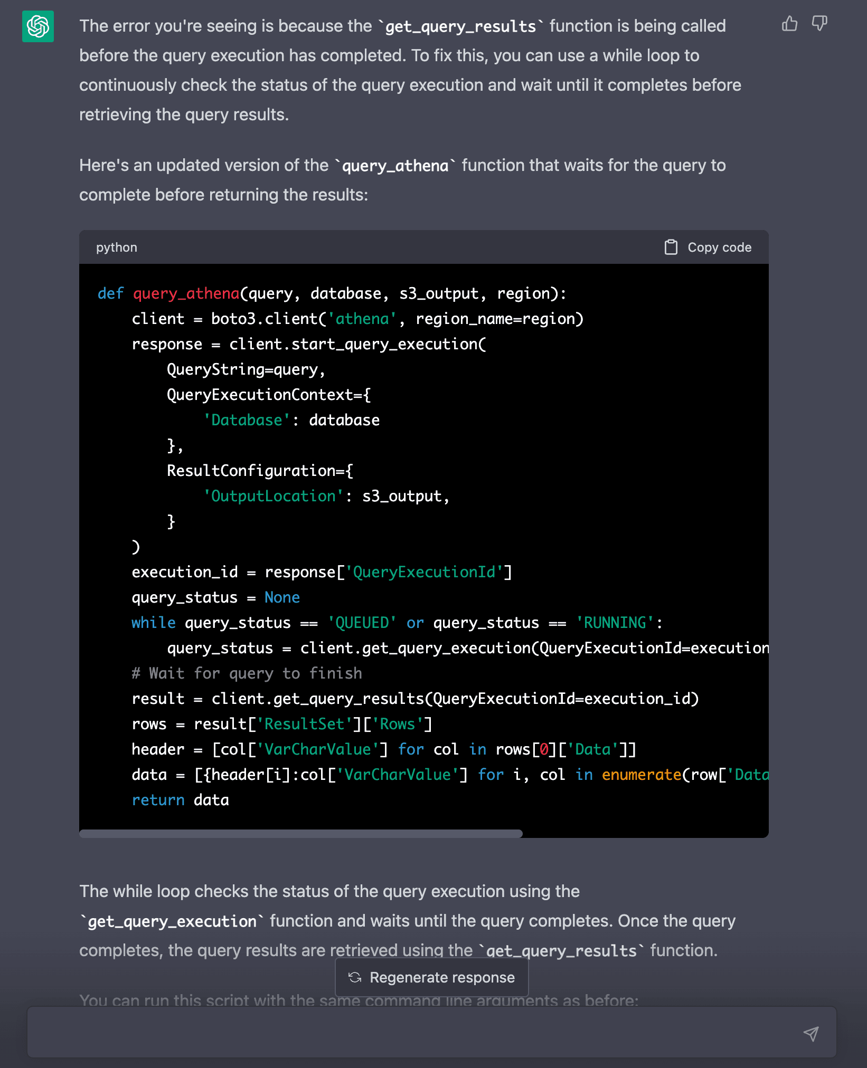Click the def query_athena function name

coord(186,293)
